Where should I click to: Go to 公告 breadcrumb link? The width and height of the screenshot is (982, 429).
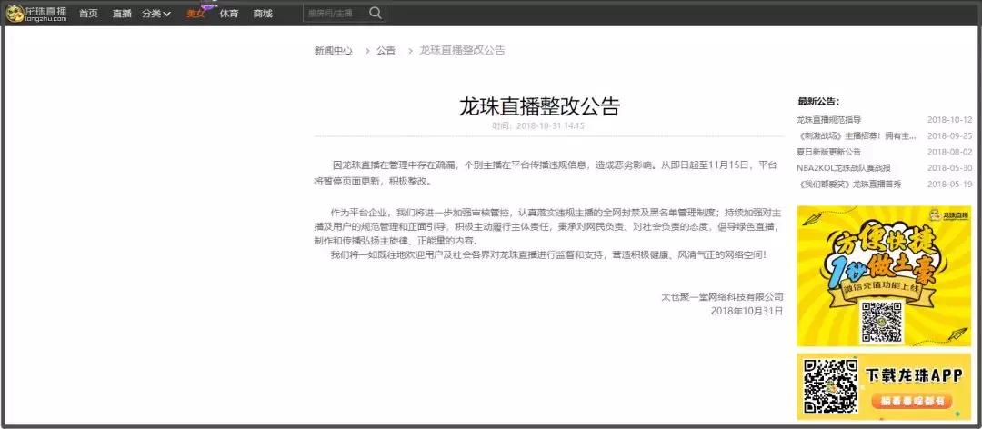click(x=386, y=51)
